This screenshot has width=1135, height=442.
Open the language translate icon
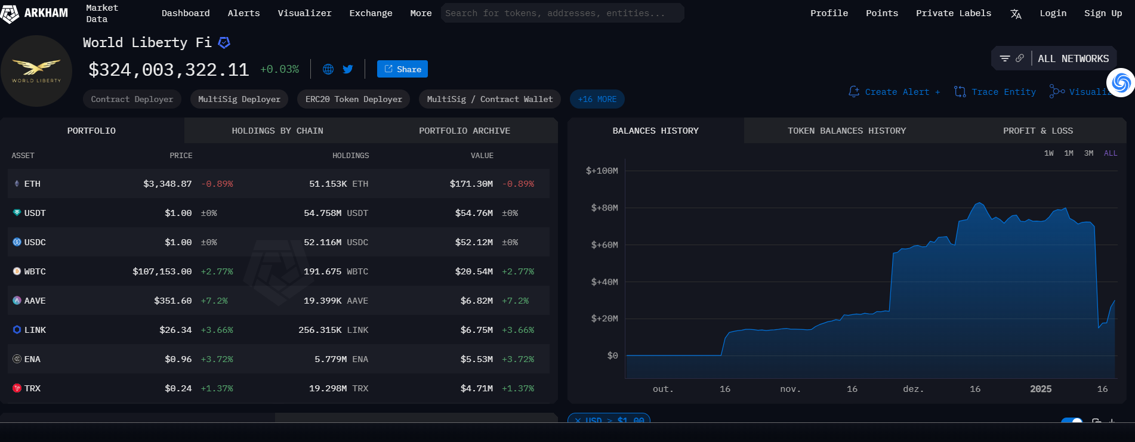[1016, 14]
